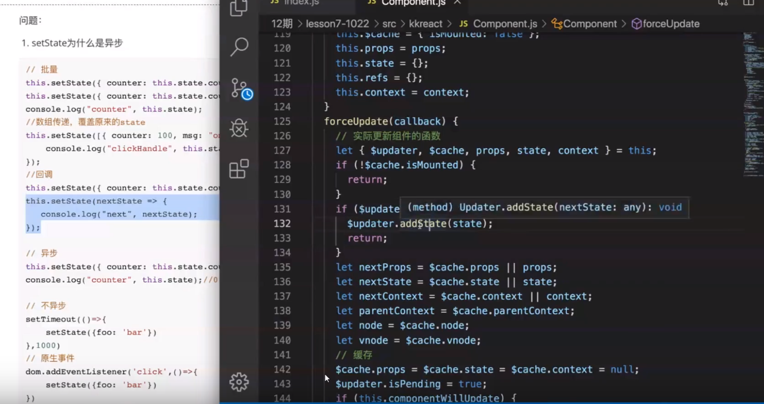
Task: Select the 12期 breadcrumb segment
Action: (282, 24)
